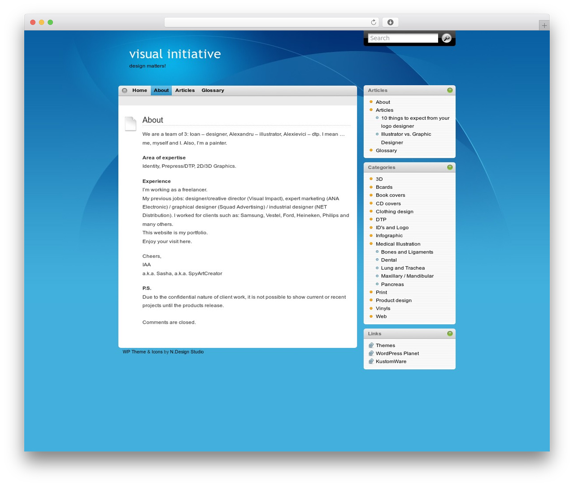Switch to the Glossary navigation tab
Viewport: 574px width, 486px height.
213,91
